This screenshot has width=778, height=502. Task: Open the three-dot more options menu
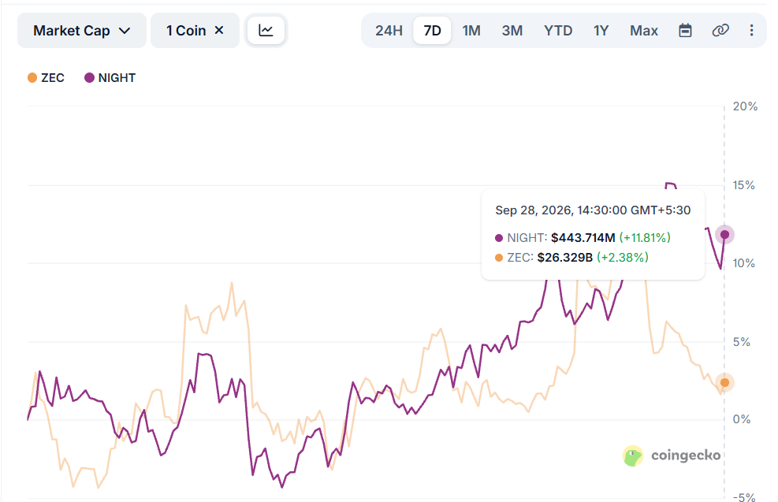pyautogui.click(x=752, y=30)
